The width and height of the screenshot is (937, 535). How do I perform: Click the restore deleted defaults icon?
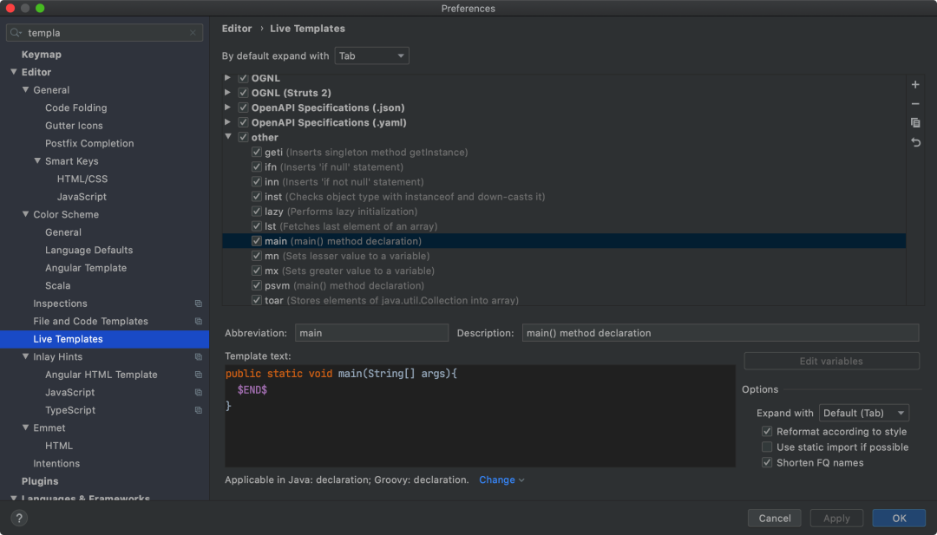(915, 142)
